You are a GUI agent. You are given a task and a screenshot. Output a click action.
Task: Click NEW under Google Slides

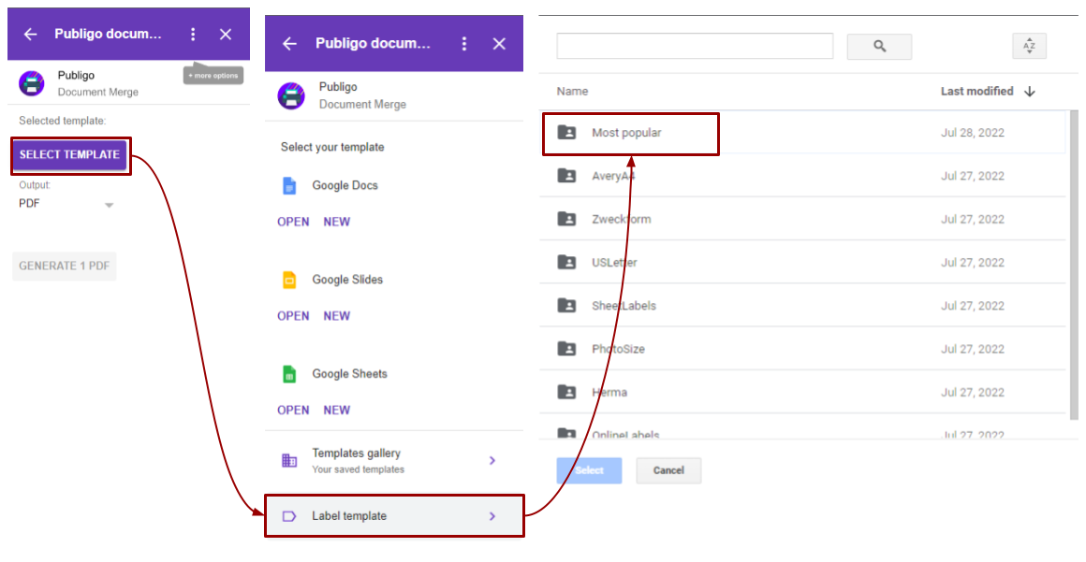(337, 316)
